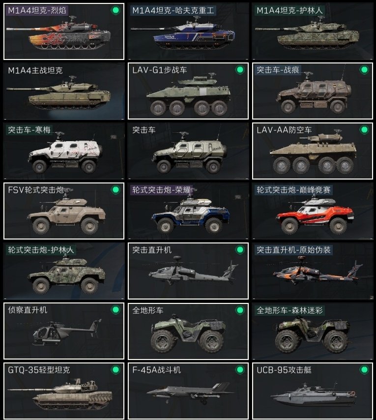Open the 突击直升机 attack helicopter card
Viewport: 376px width, 420px height.
[188, 271]
